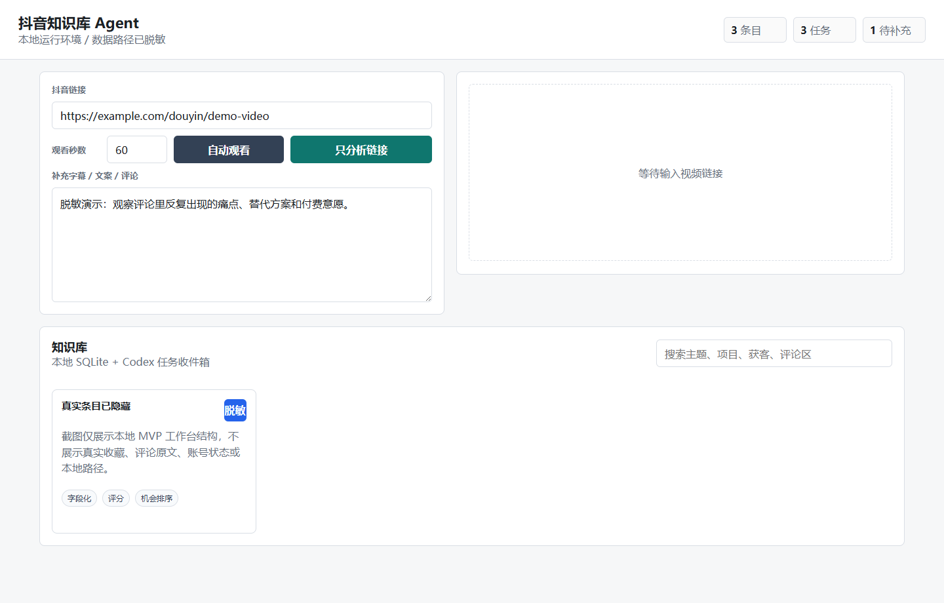Viewport: 944px width, 603px height.
Task: Open the 3 任务 stat badge
Action: (x=824, y=30)
